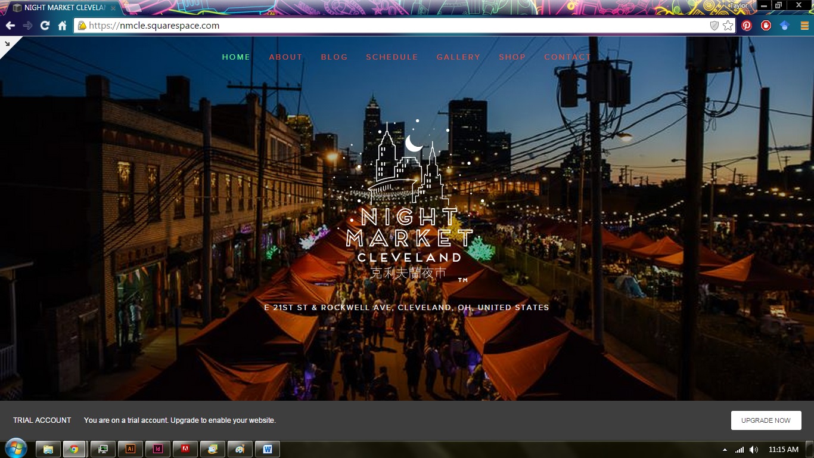
Task: Click the Taylor profile button
Action: click(738, 5)
